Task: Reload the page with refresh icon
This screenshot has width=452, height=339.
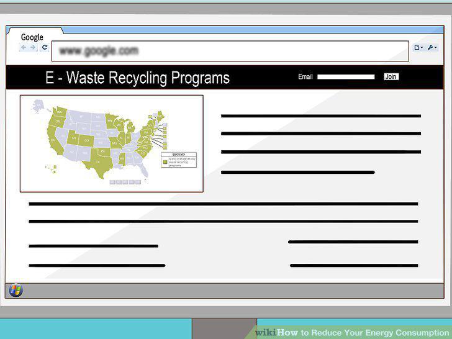Action: coord(45,47)
